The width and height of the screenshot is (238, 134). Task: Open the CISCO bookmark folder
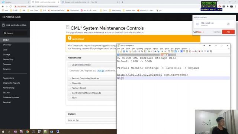pyautogui.click(x=103, y=10)
